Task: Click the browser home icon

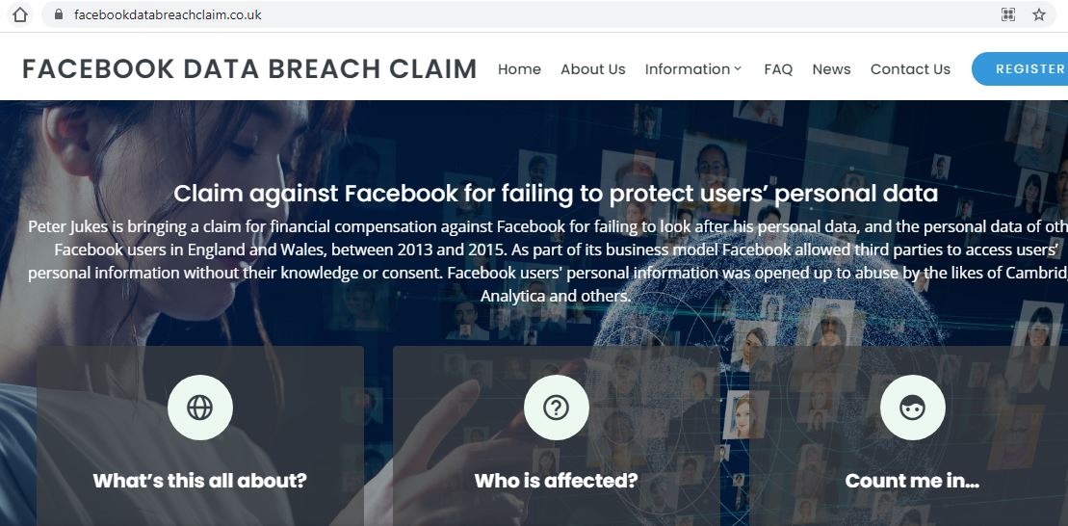Action: [x=20, y=14]
